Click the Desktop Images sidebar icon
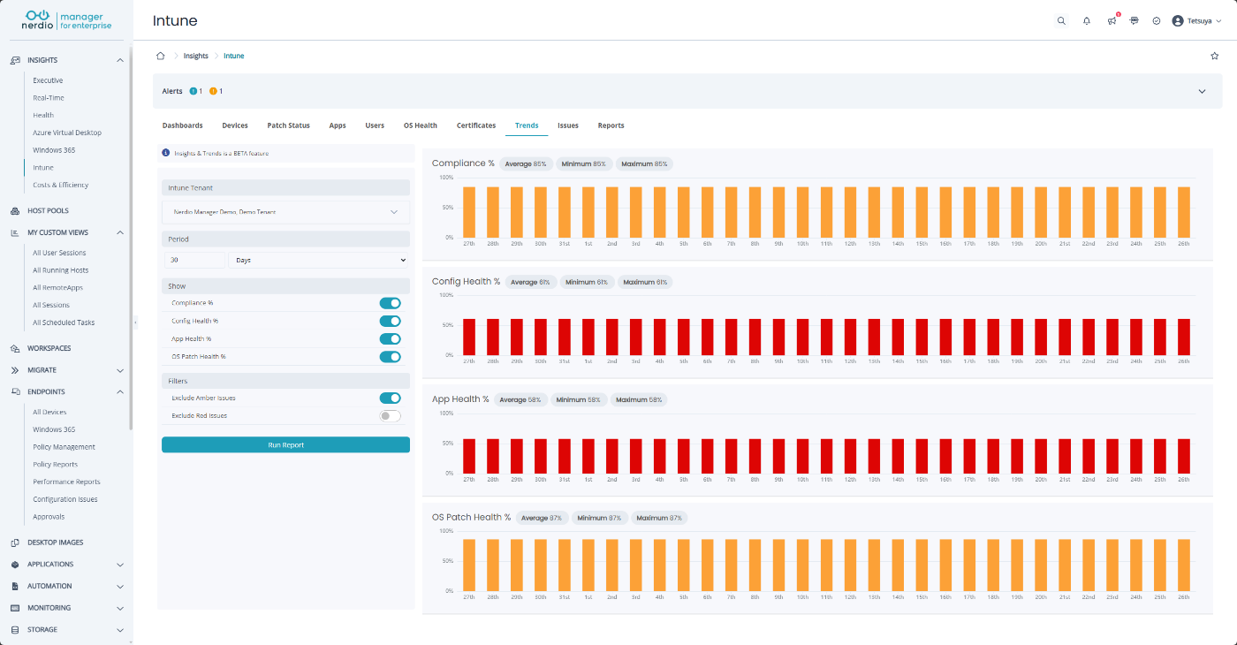This screenshot has width=1237, height=645. (x=15, y=543)
